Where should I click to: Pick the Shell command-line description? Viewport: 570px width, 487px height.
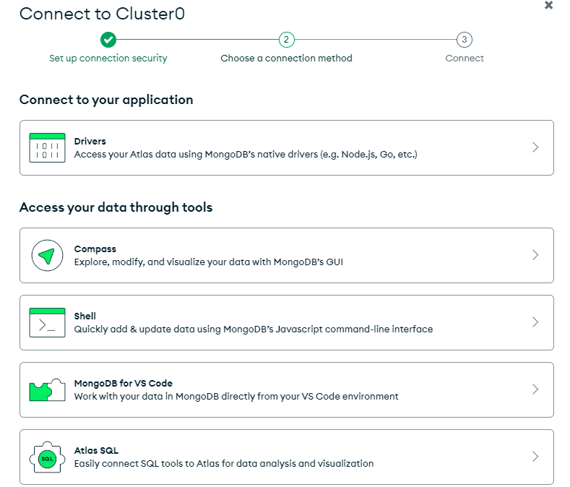click(253, 329)
